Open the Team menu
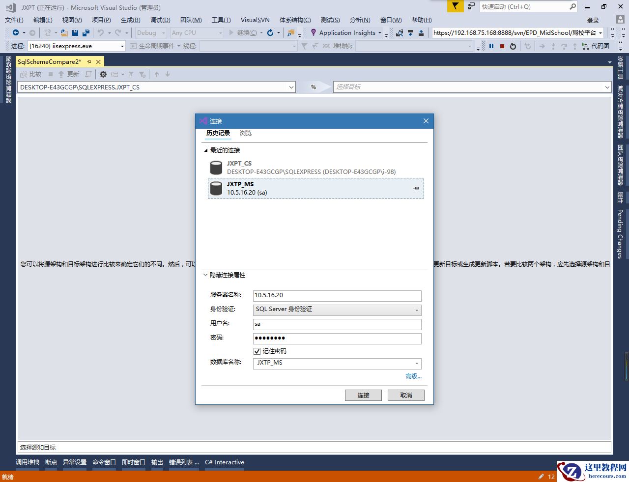 pos(191,20)
